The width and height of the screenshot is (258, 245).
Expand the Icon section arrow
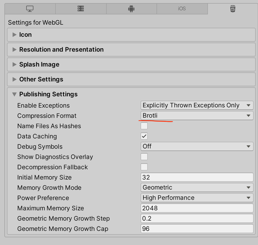tap(14, 35)
